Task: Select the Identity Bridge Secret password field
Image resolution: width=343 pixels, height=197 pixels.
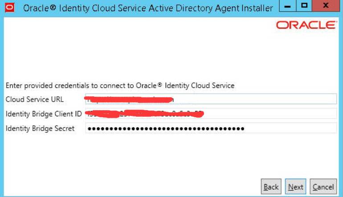Action: pyautogui.click(x=290, y=128)
